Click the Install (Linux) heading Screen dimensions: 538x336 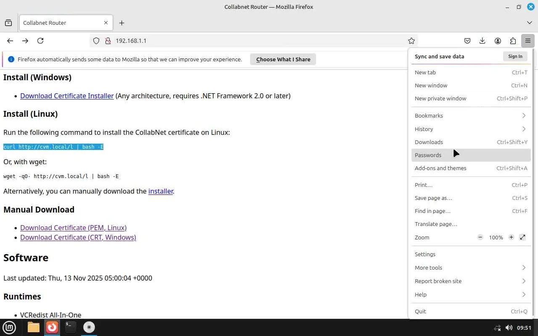point(30,114)
